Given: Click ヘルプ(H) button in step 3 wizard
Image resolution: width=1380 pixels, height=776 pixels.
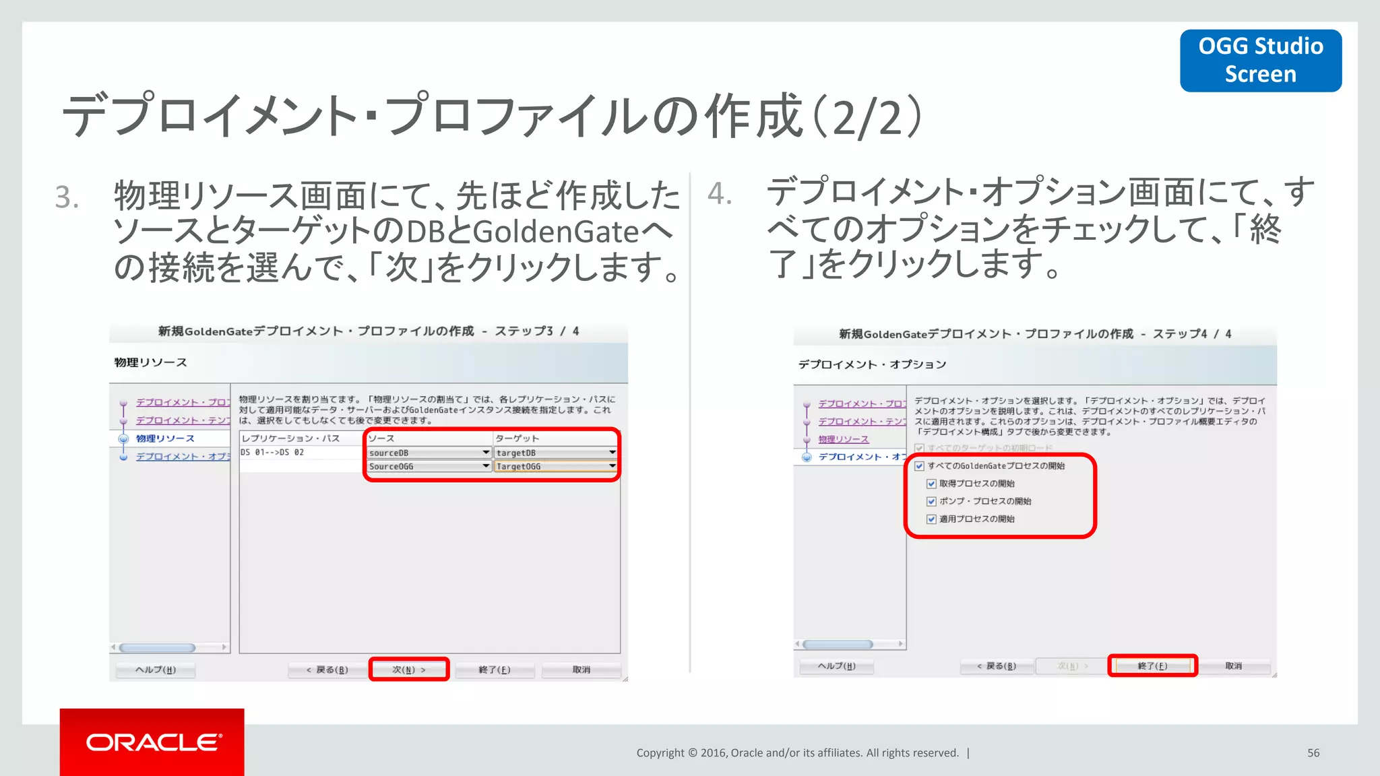Looking at the screenshot, I should coord(156,670).
